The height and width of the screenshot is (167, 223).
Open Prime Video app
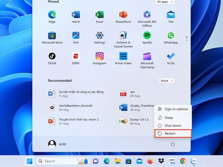click(x=123, y=56)
